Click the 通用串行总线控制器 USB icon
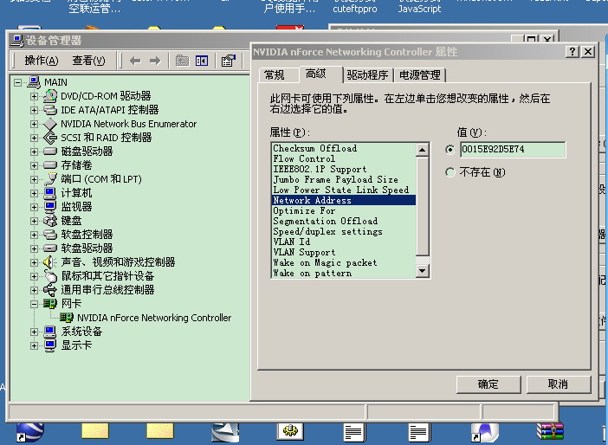The height and width of the screenshot is (445, 608). [x=50, y=290]
